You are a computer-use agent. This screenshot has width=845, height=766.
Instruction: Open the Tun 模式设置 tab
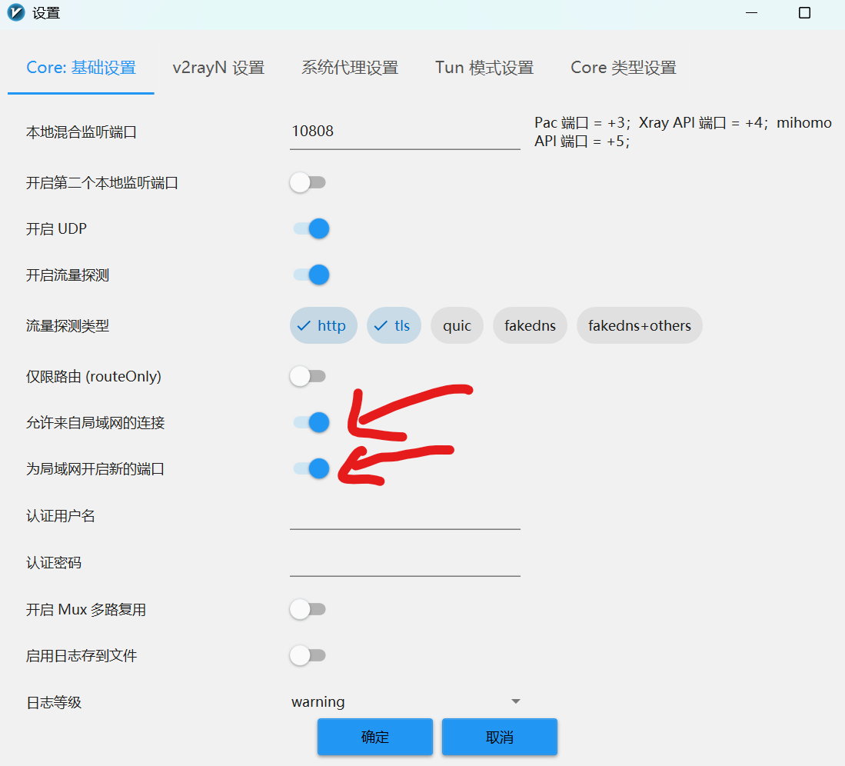(484, 68)
